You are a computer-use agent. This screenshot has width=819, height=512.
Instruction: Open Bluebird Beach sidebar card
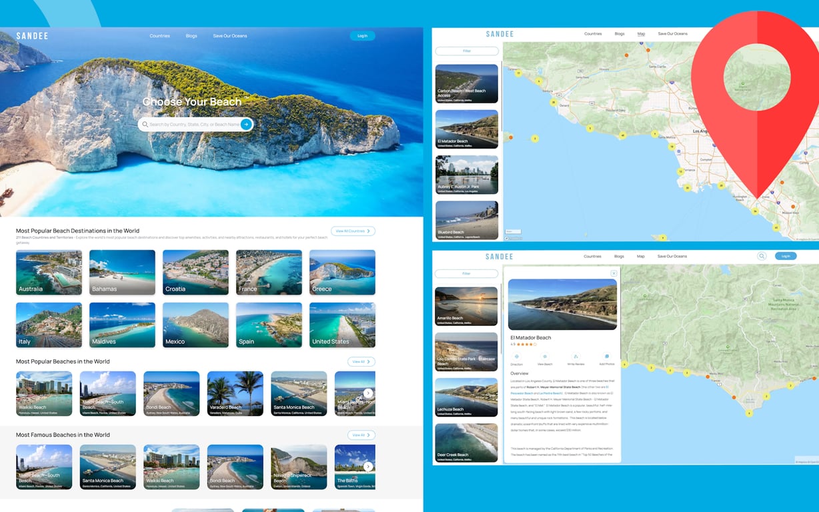[x=467, y=220]
